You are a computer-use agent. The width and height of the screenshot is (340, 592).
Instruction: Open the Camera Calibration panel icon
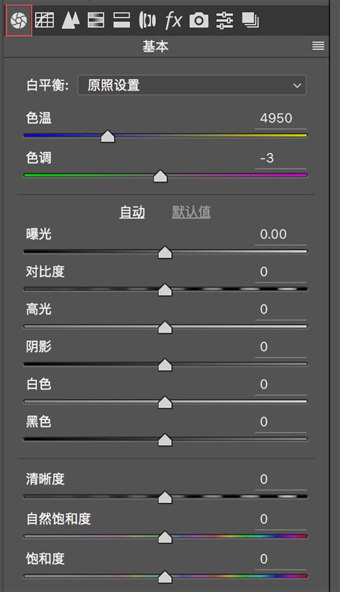199,20
